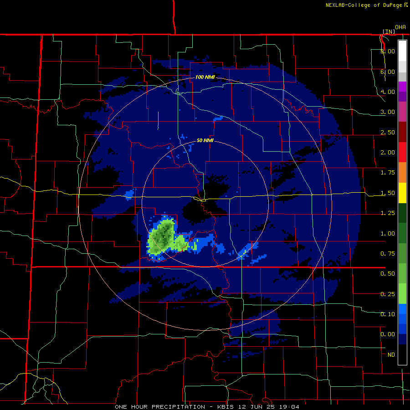Click the ONE HOUR PRECIPITATION KBIS caption

tap(207, 407)
